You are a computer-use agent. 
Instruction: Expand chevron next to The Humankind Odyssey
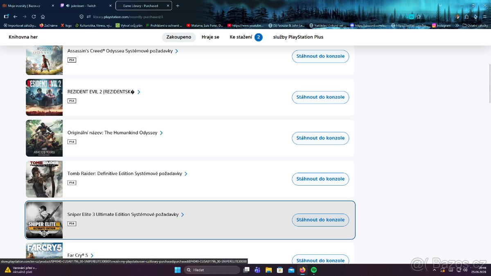[161, 133]
